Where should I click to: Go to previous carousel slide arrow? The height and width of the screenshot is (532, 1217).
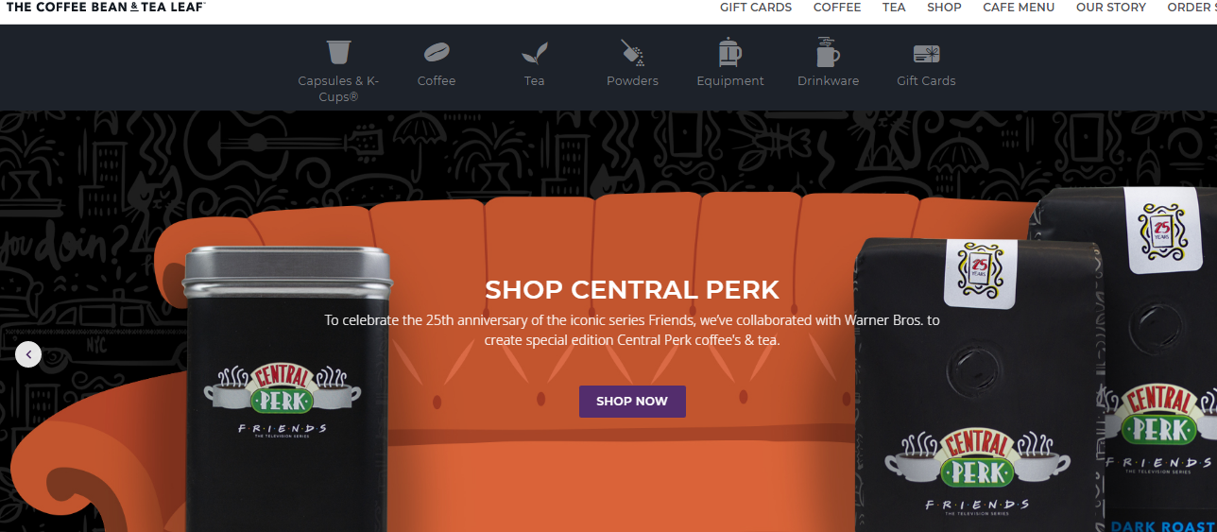pos(28,354)
